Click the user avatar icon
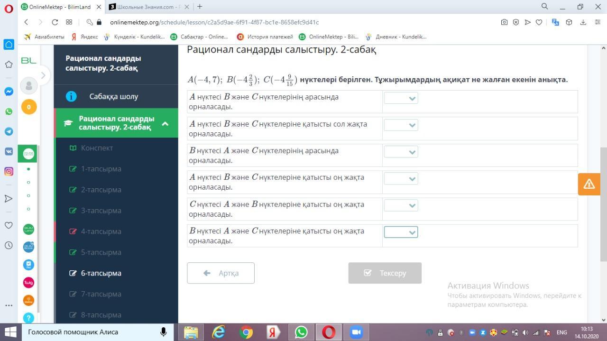Viewport: 607px width, 341px height. click(x=29, y=86)
